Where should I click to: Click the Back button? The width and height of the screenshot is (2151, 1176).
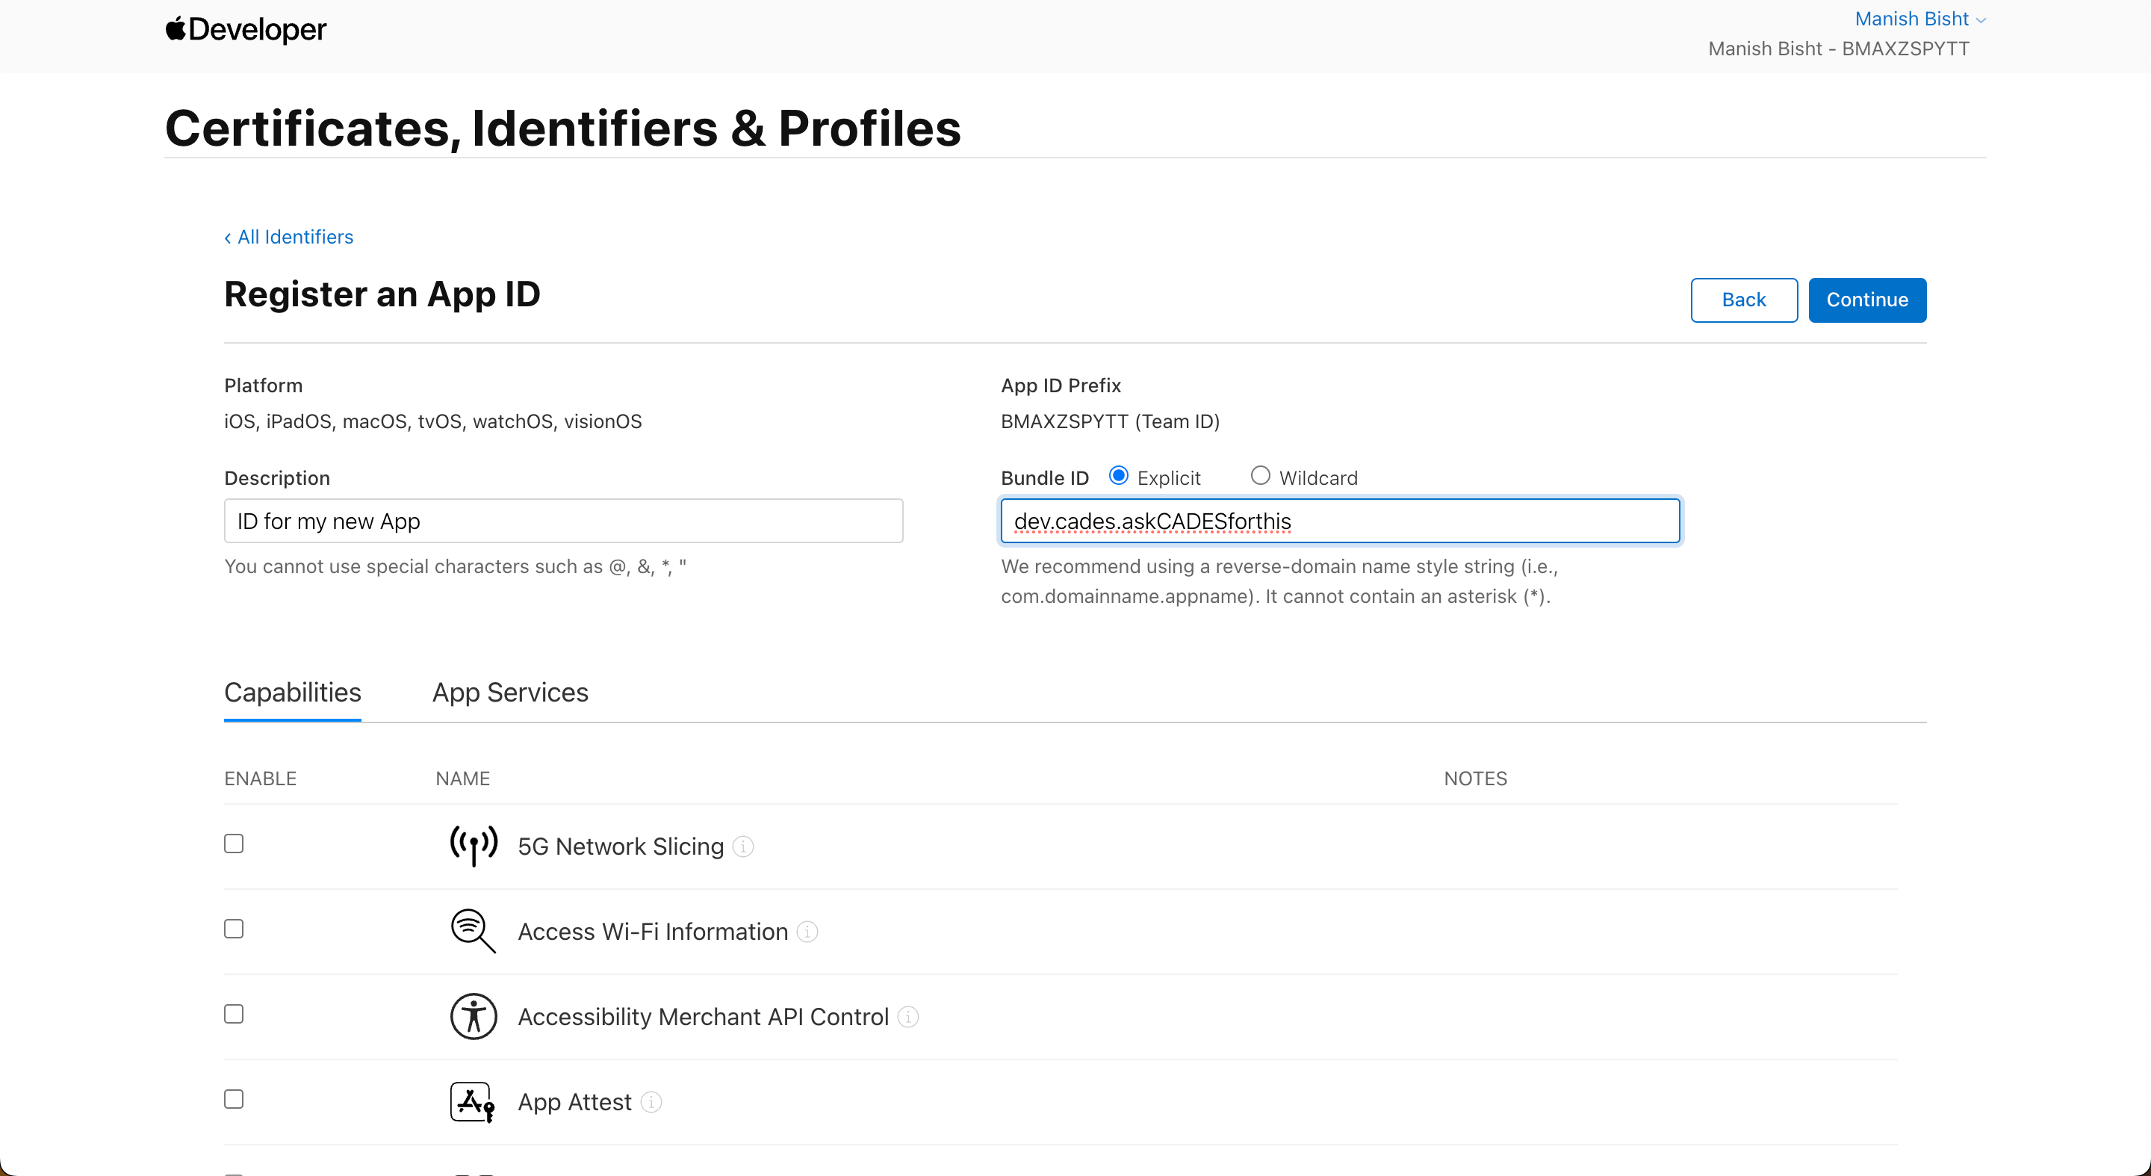tap(1743, 300)
